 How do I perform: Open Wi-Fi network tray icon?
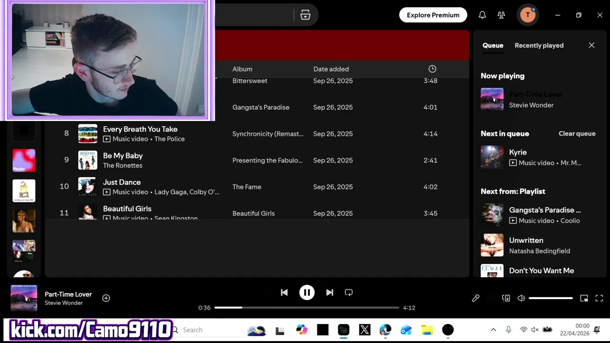(x=523, y=330)
